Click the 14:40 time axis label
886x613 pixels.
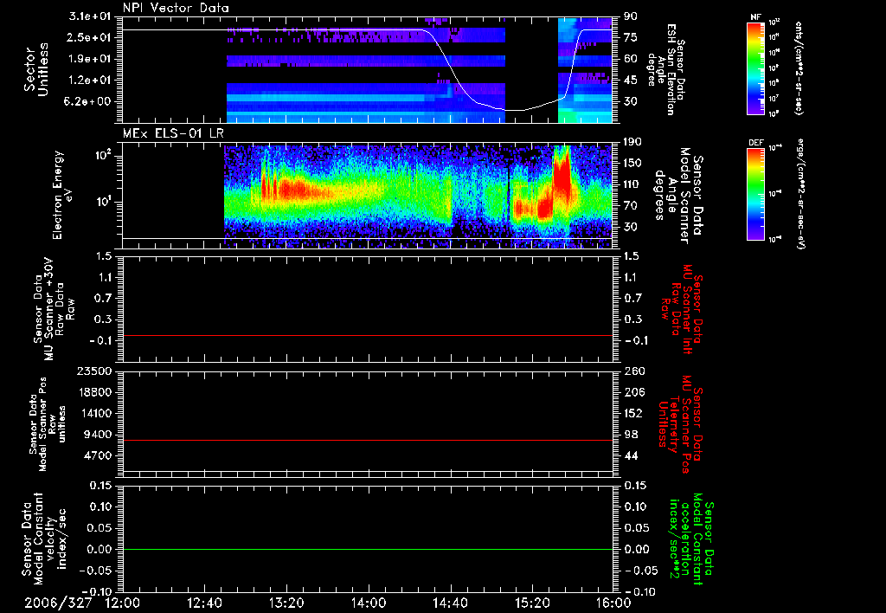(x=450, y=603)
